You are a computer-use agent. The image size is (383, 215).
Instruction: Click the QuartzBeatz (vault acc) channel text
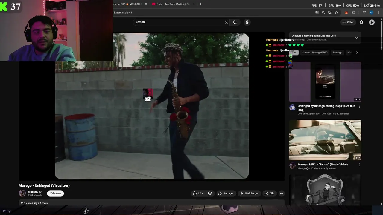point(309,114)
